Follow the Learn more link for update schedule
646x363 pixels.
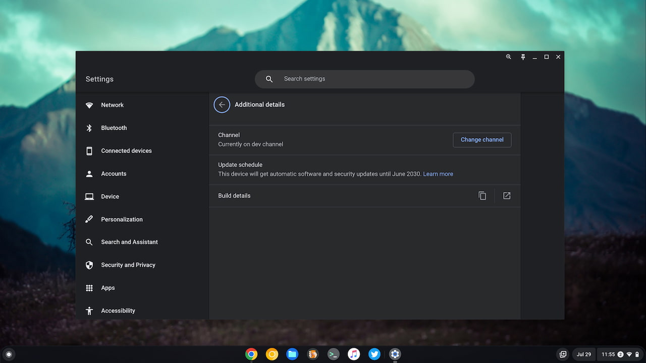pos(438,174)
